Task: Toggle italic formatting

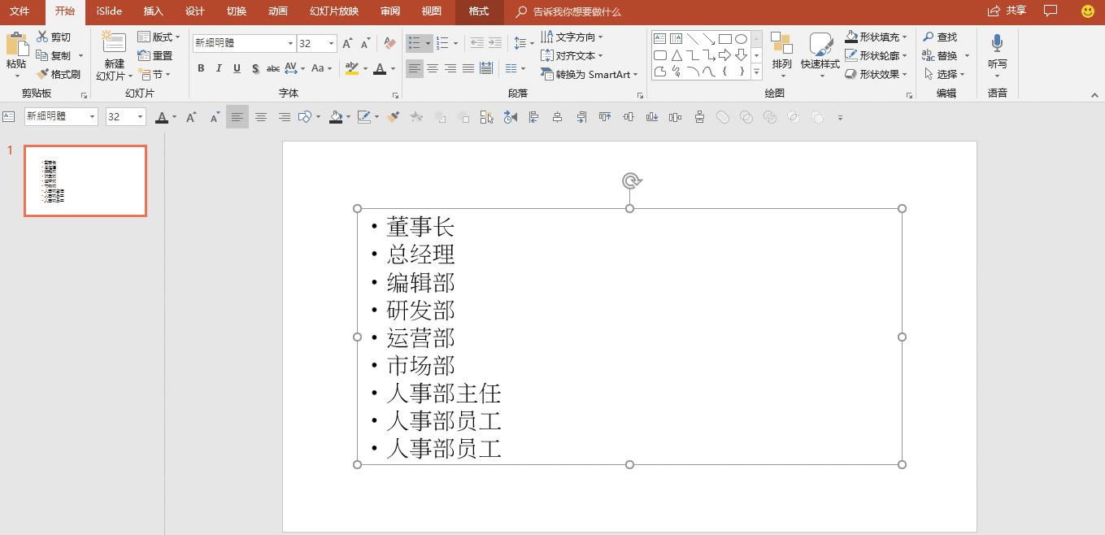Action: 218,68
